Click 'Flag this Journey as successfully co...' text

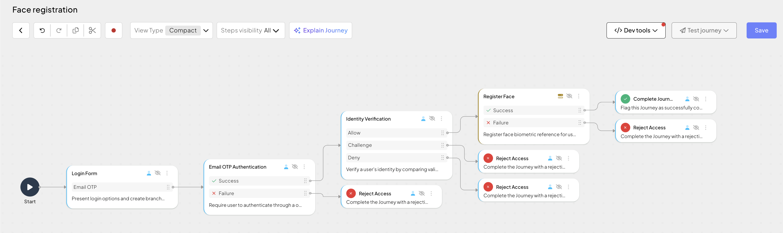(x=662, y=108)
